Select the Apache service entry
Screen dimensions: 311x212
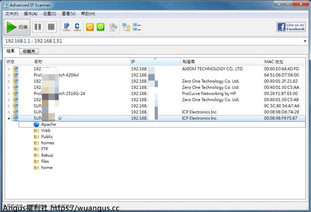tap(48, 124)
